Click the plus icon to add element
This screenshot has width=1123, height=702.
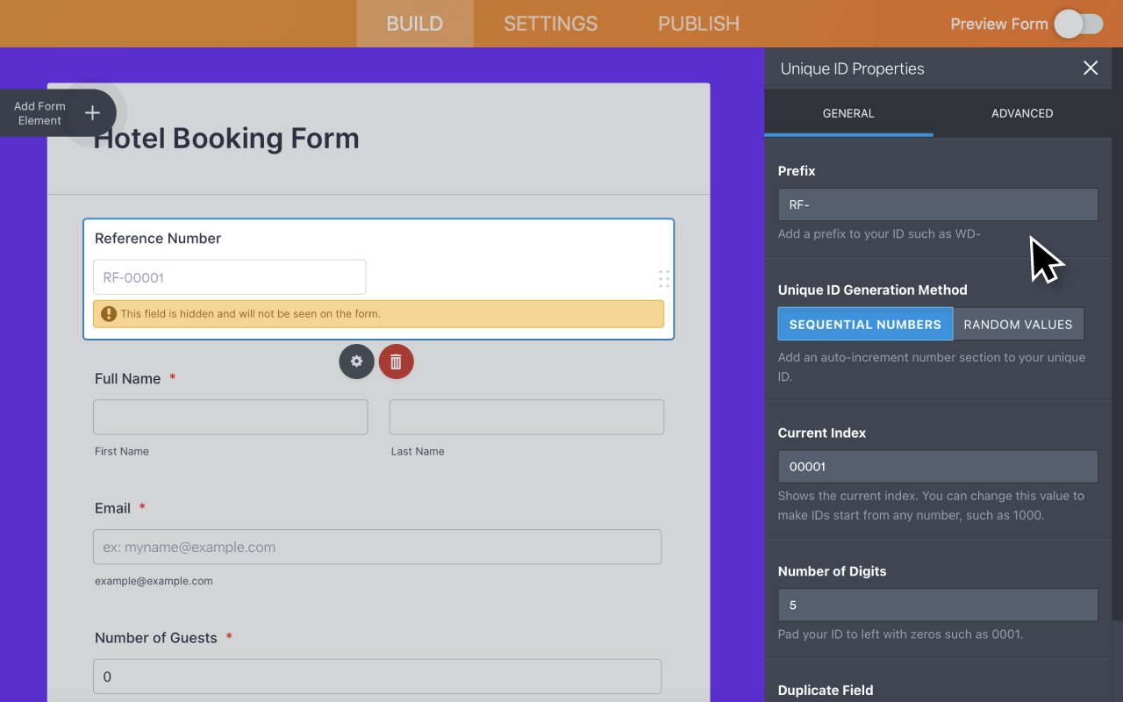(x=92, y=113)
